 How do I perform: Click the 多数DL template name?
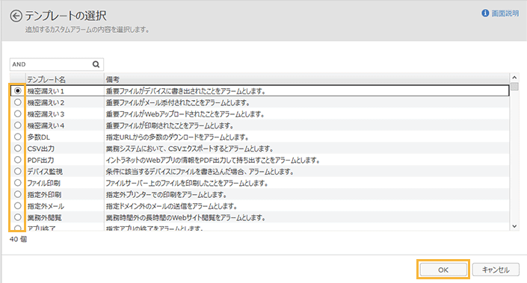[x=39, y=137]
